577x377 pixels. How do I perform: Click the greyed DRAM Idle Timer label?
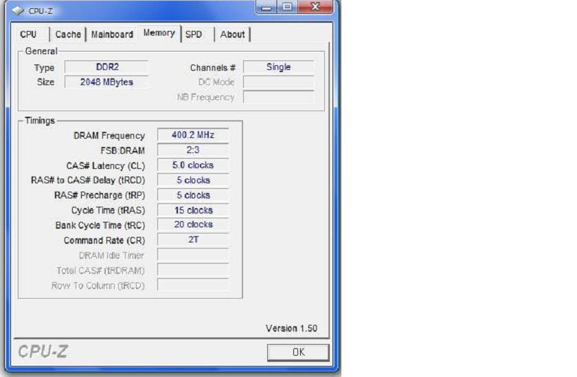(111, 255)
